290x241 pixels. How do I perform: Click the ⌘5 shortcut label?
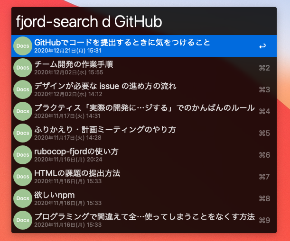264,133
